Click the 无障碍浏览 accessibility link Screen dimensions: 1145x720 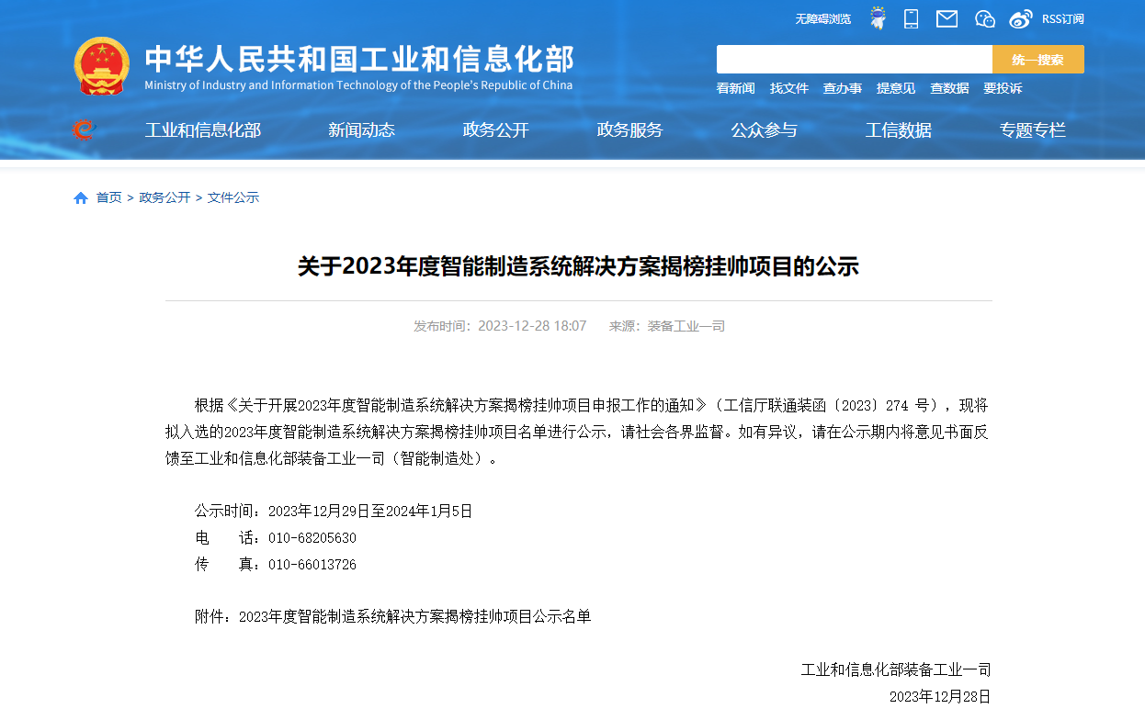822,18
